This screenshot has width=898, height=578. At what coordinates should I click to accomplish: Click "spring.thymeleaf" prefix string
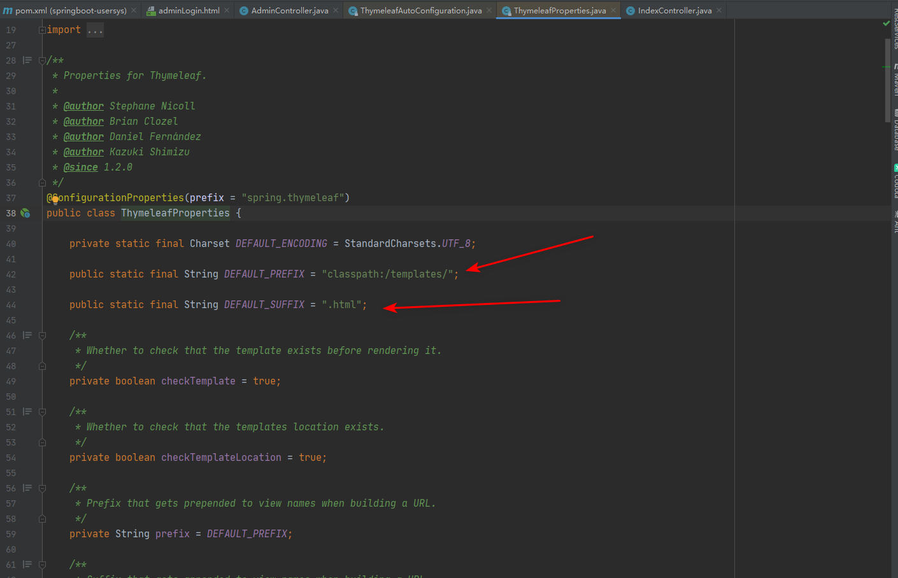pyautogui.click(x=293, y=198)
